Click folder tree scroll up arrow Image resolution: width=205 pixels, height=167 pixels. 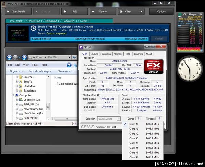tap(48, 77)
